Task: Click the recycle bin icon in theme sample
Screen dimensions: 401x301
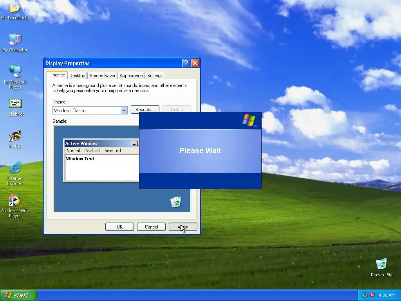Action: tap(176, 202)
